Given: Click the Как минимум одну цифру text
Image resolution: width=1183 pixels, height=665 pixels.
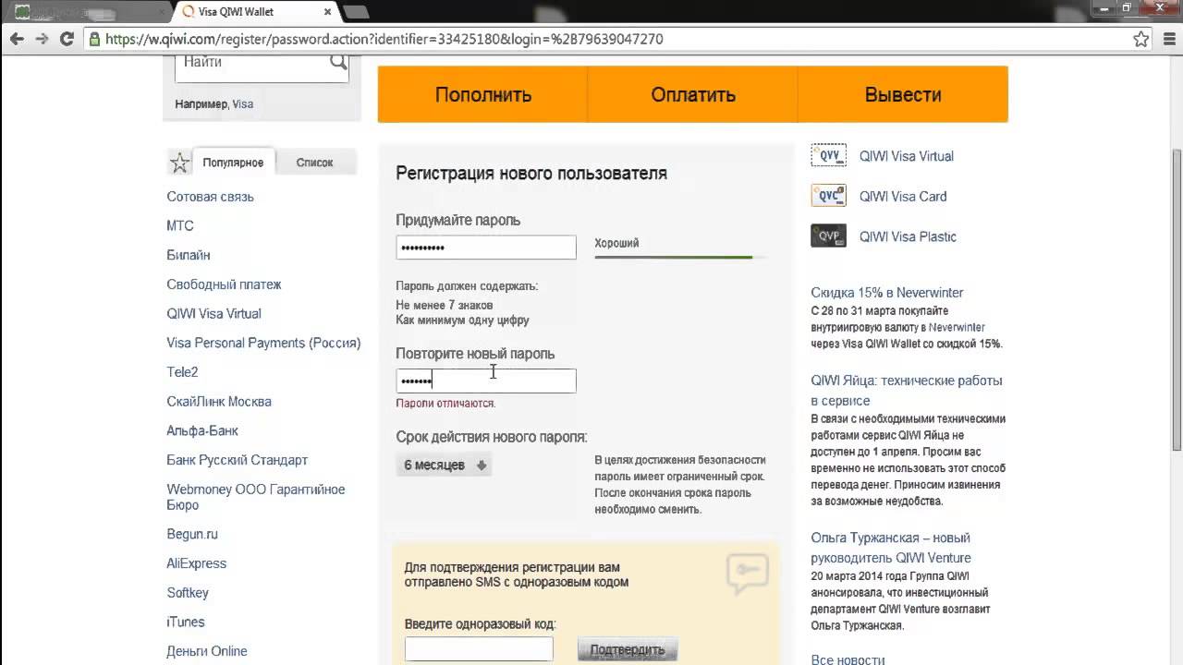Looking at the screenshot, I should coord(462,320).
